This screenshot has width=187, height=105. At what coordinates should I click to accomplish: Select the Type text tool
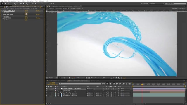[27, 4]
